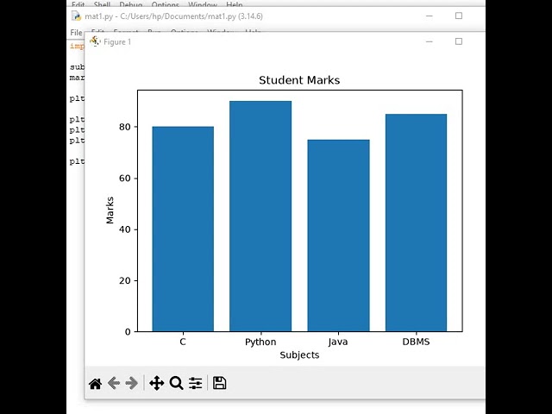552x414 pixels.
Task: Go back to previous view arrow
Action: [x=114, y=383]
